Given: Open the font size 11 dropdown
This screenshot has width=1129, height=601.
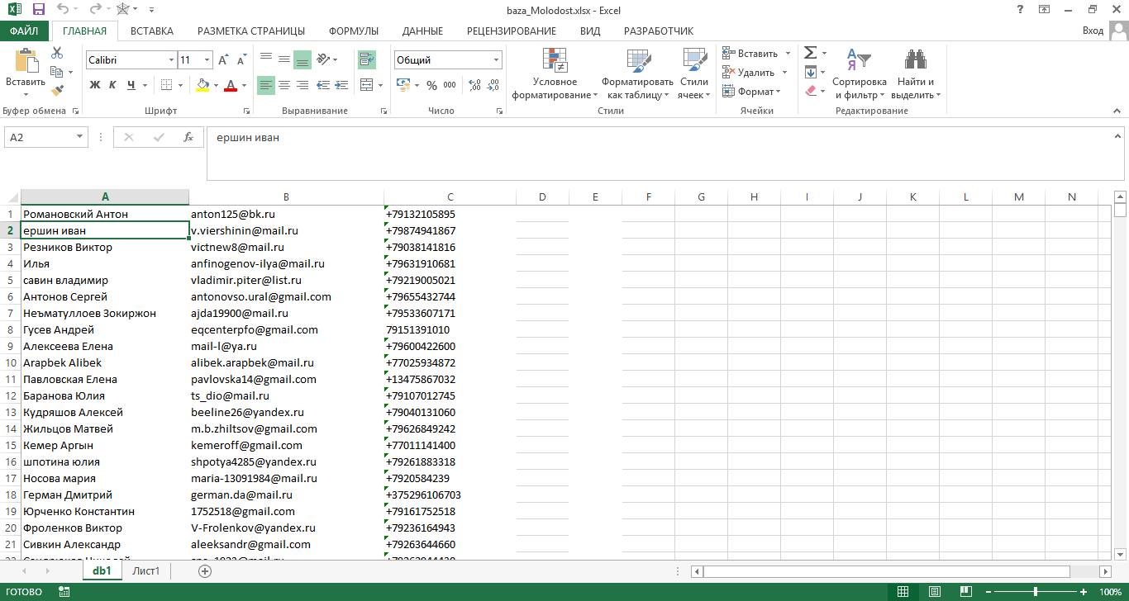Looking at the screenshot, I should (207, 60).
